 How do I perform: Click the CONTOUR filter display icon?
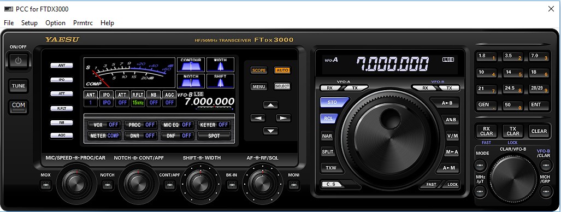point(191,65)
